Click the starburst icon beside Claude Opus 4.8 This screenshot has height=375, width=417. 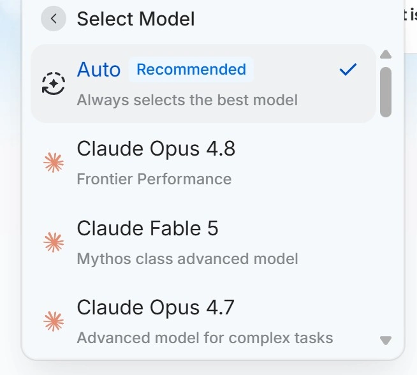point(54,163)
